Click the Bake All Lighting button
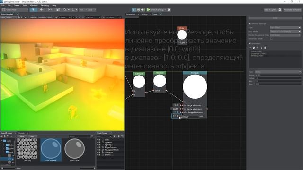 pyautogui.click(x=270, y=10)
